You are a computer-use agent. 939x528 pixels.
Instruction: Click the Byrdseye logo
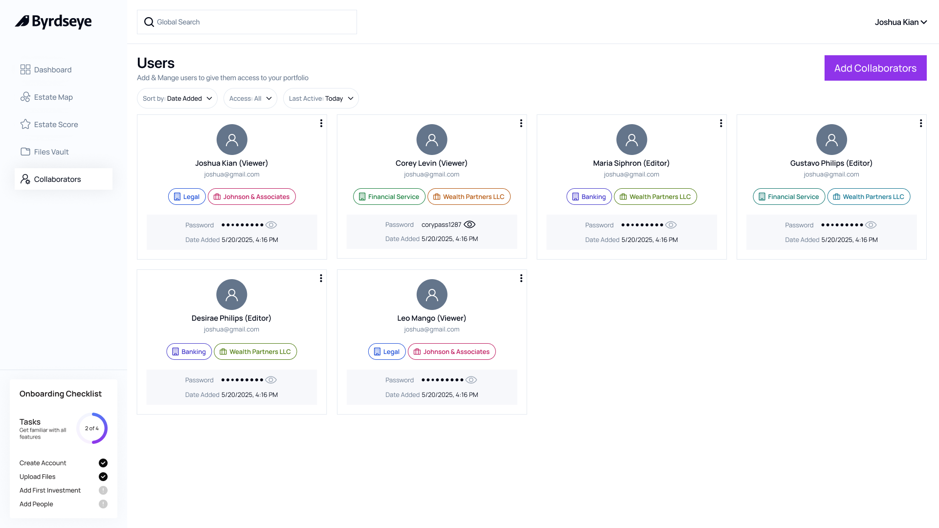53,22
